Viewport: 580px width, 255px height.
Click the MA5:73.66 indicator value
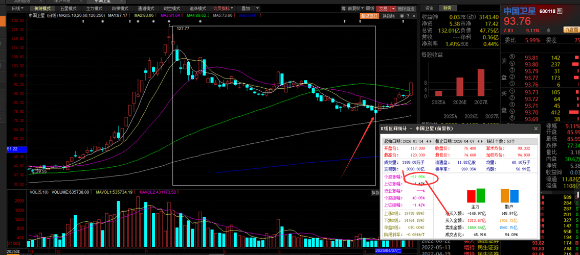pyautogui.click(x=224, y=15)
